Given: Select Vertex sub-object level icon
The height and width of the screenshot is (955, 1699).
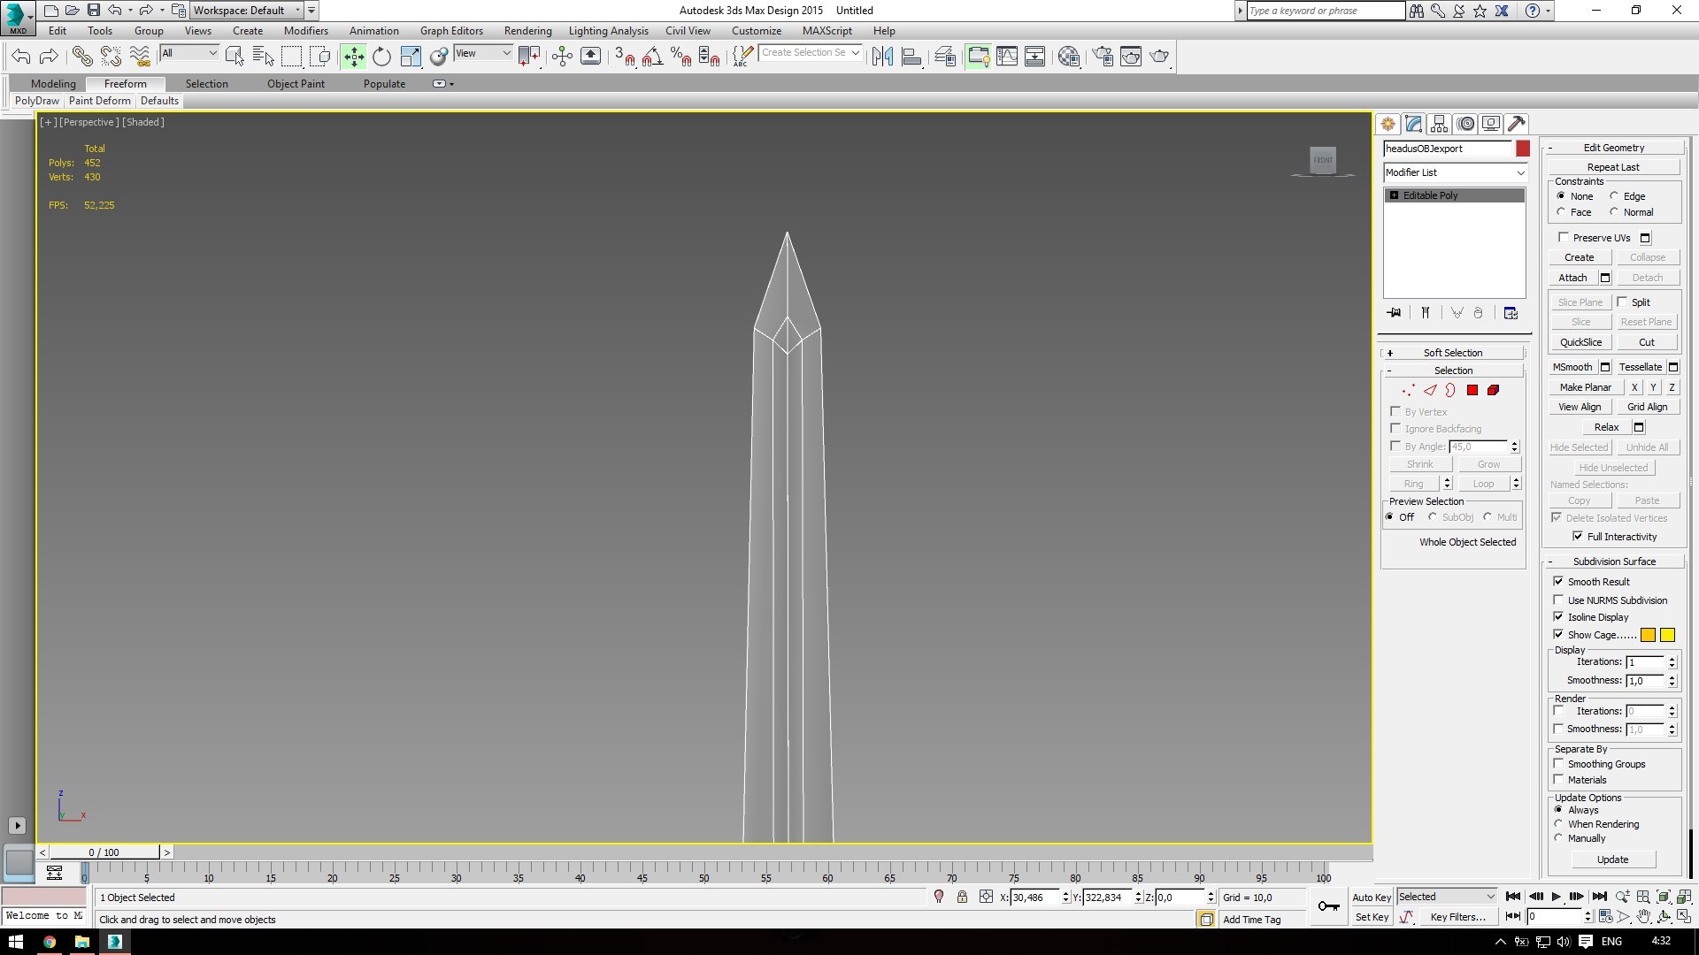Looking at the screenshot, I should 1408,390.
